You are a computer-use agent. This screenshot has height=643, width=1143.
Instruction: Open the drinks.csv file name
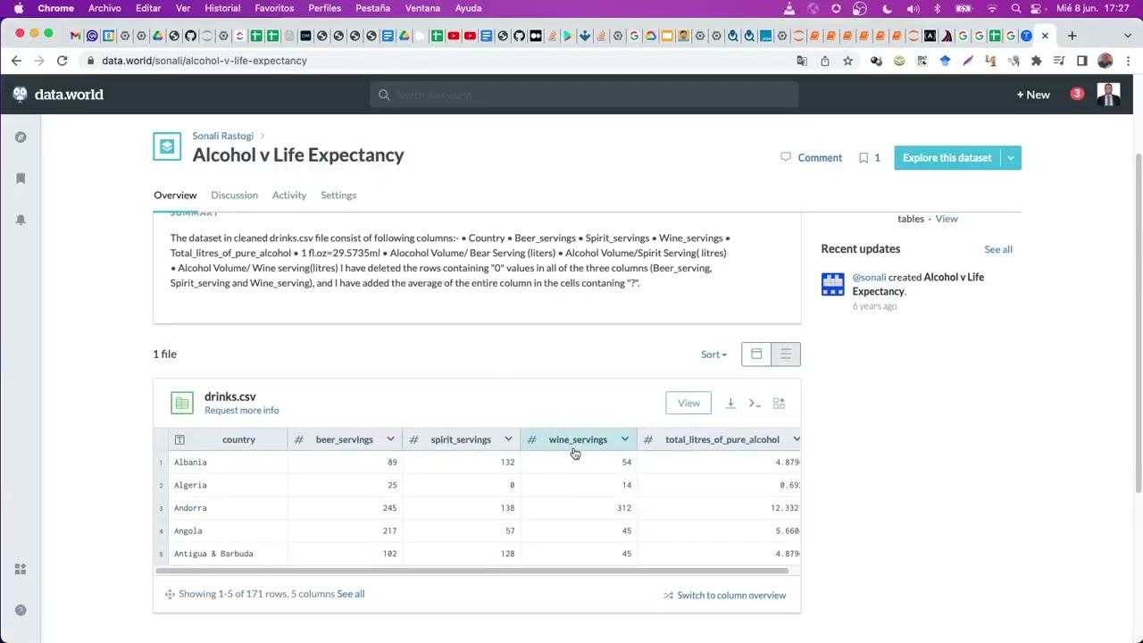[x=230, y=397]
